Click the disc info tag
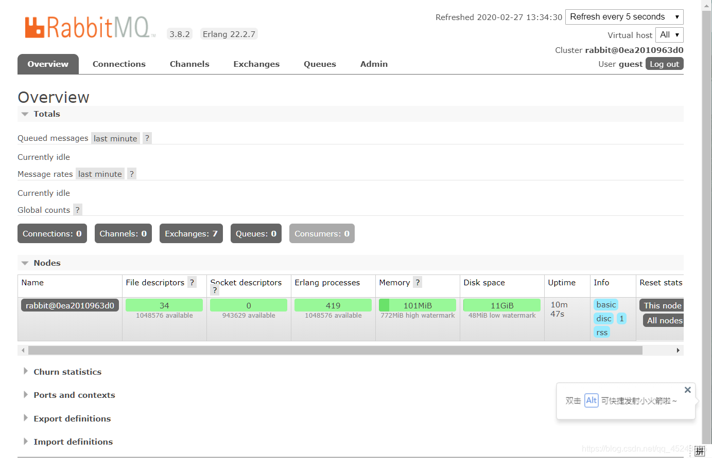 tap(604, 319)
